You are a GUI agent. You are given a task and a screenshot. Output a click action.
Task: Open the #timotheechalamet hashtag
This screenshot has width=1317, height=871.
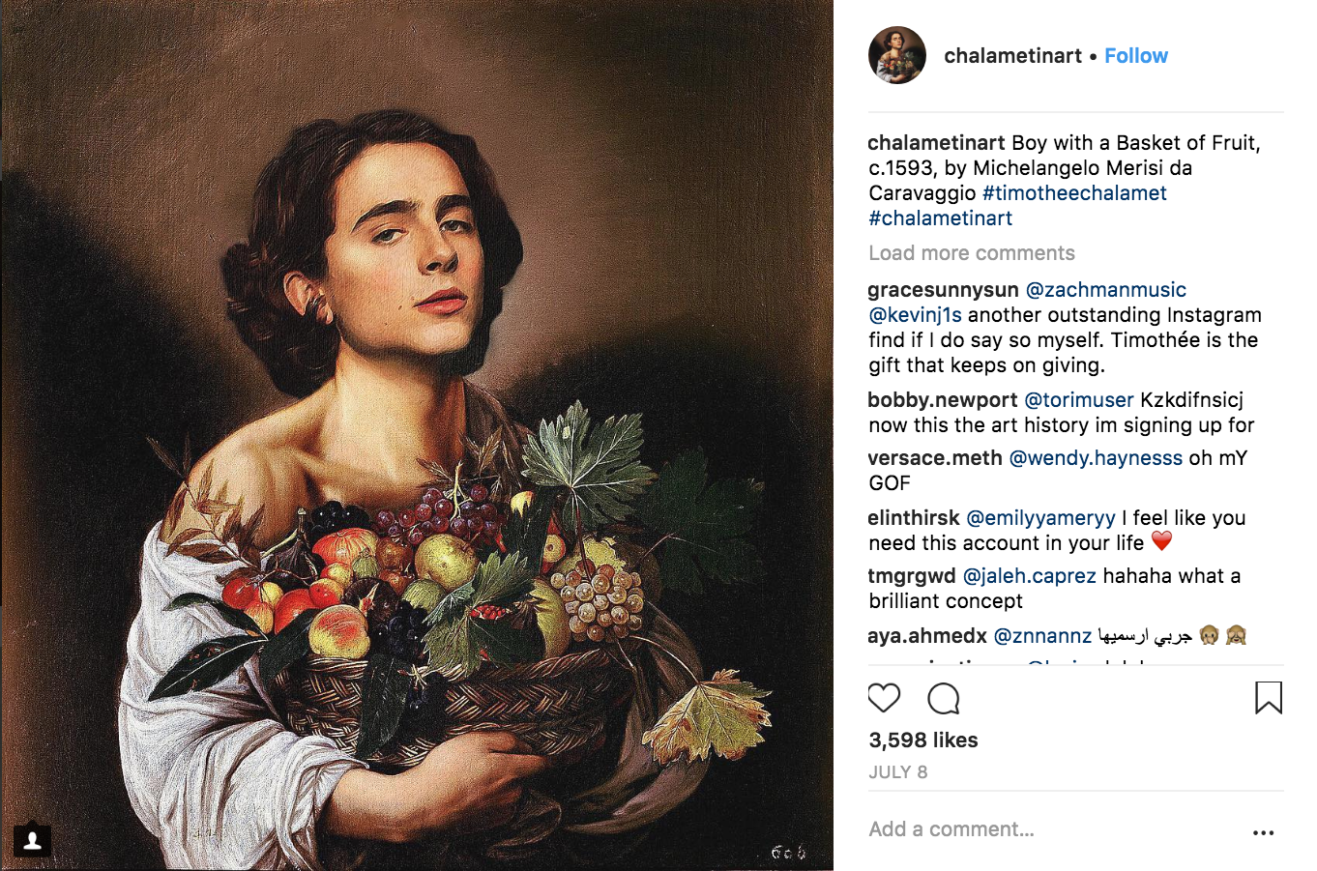click(x=1074, y=193)
